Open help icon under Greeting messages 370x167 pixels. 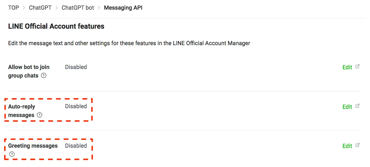click(x=12, y=154)
